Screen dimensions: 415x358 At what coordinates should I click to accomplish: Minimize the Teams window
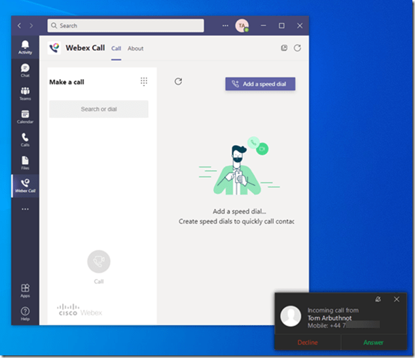[x=263, y=25]
